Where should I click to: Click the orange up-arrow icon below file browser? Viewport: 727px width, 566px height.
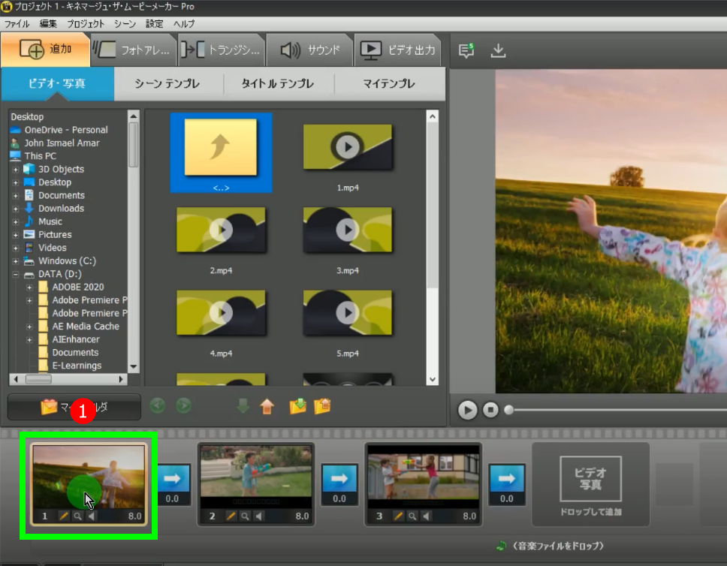[x=267, y=407]
